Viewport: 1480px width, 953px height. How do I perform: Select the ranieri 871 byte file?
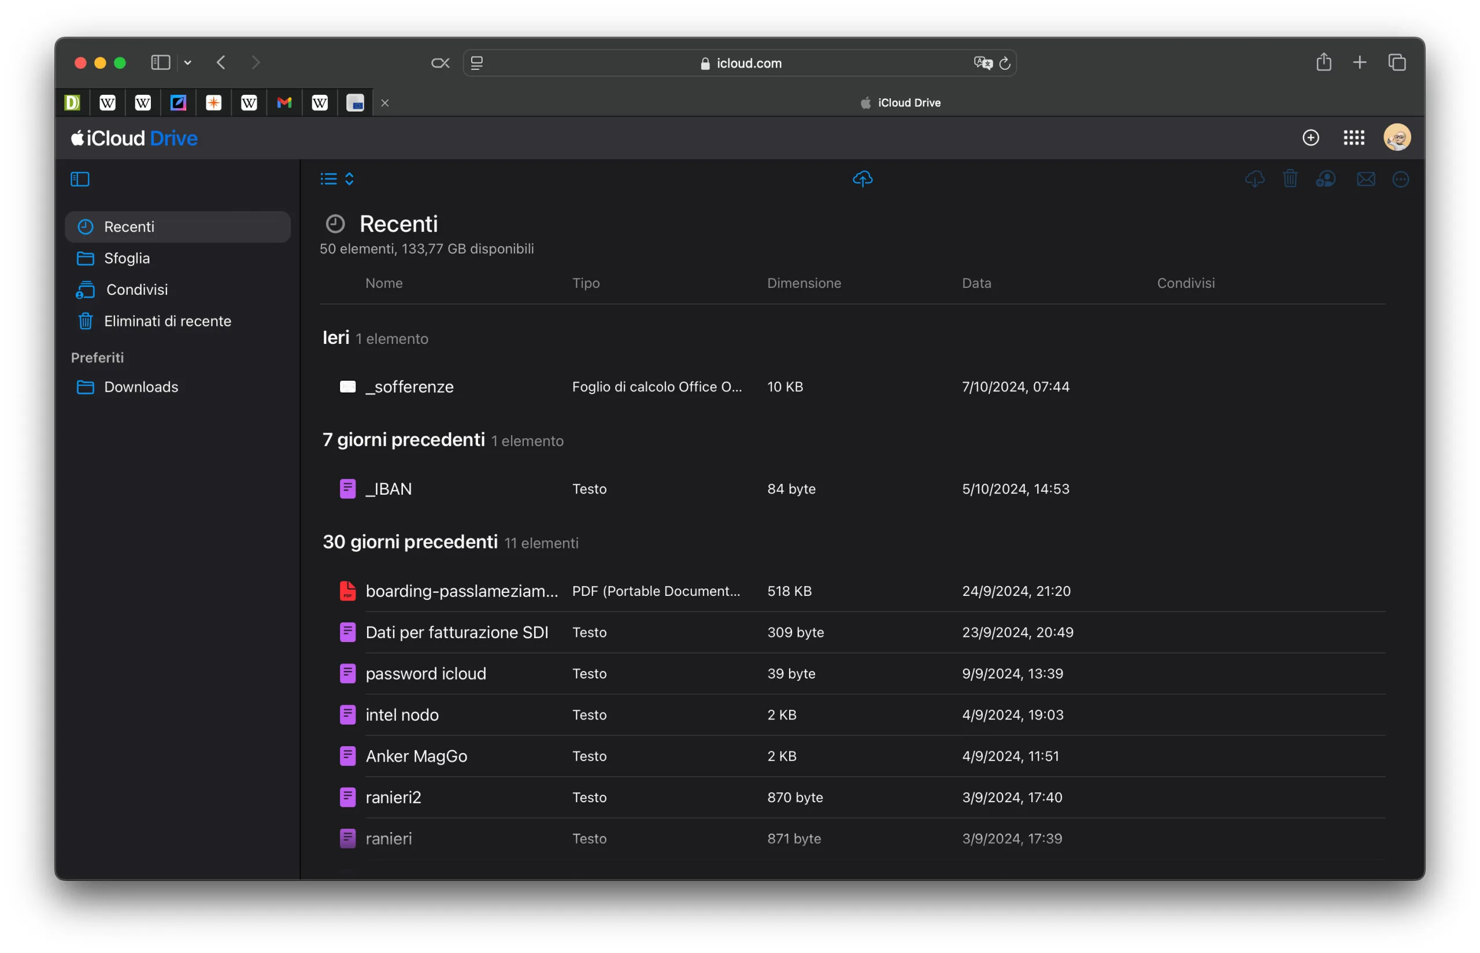click(853, 839)
